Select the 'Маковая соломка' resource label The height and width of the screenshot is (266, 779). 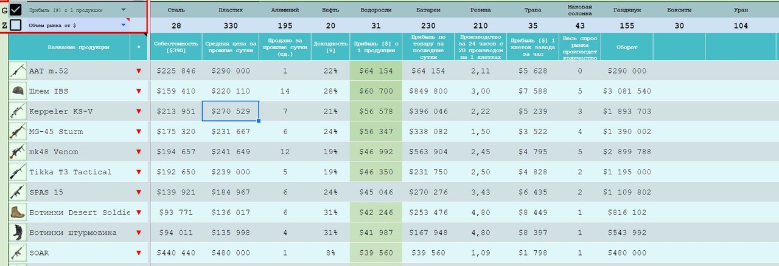[x=580, y=10]
